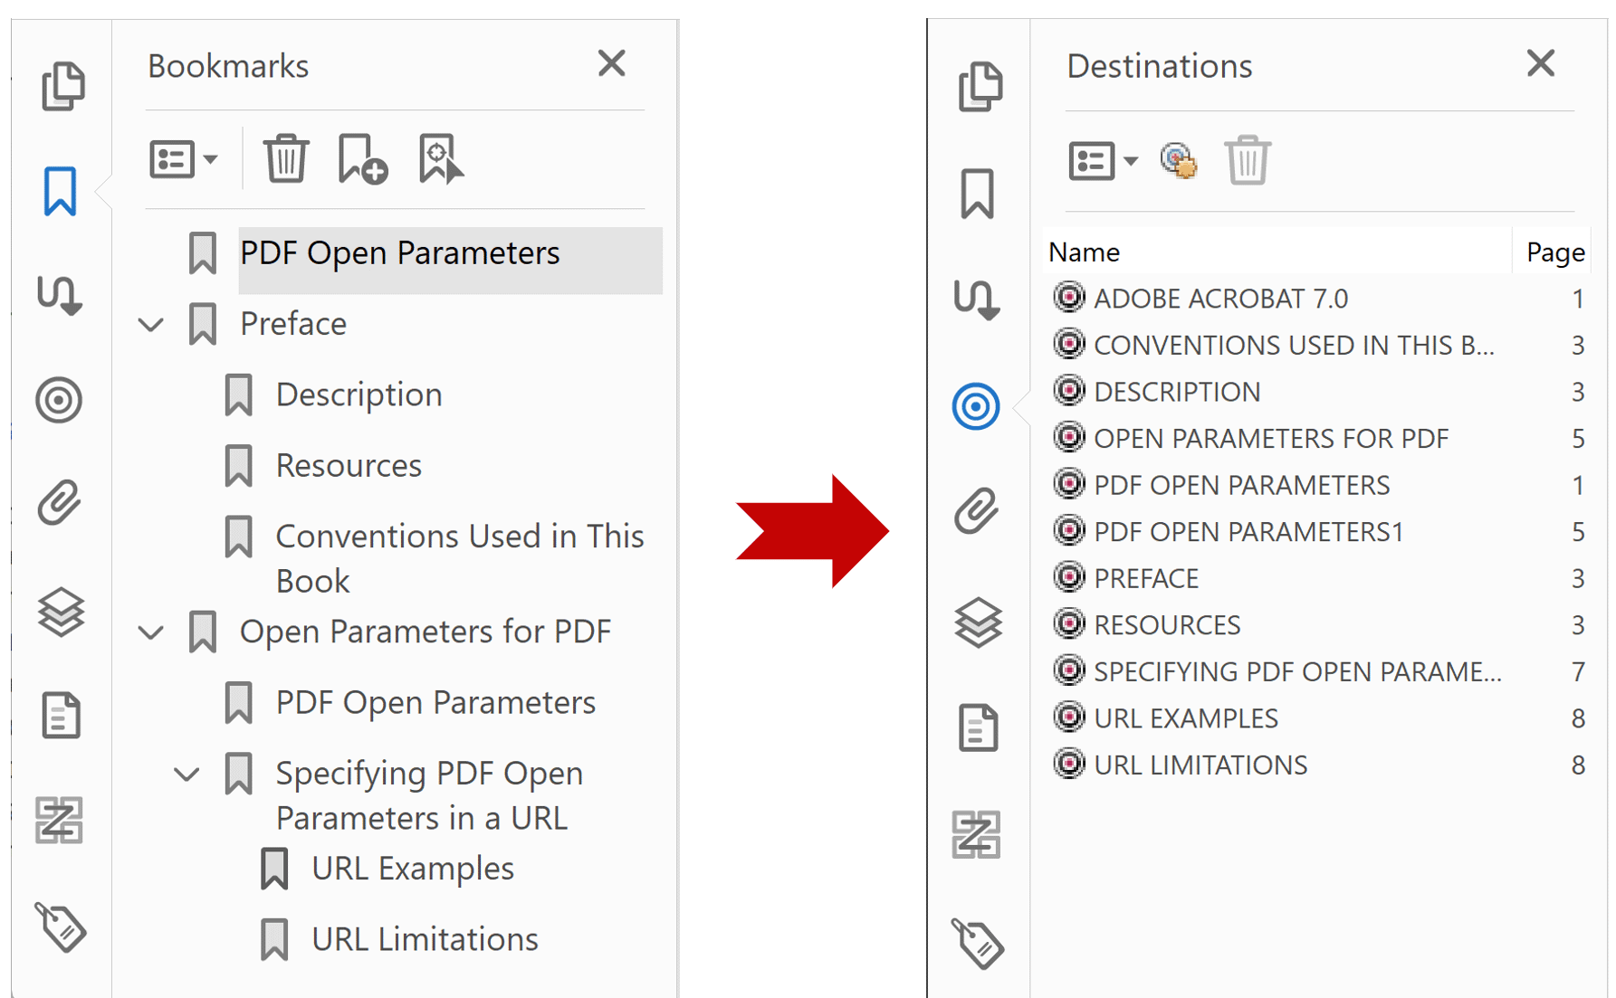1616x998 pixels.
Task: Close the Destinations panel
Action: [1540, 63]
